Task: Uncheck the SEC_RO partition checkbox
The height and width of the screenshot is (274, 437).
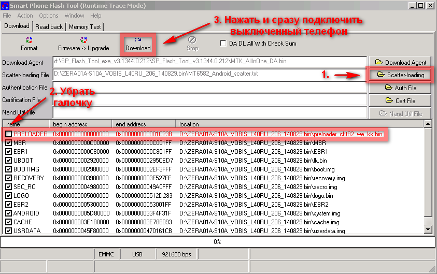Action: [x=9, y=187]
